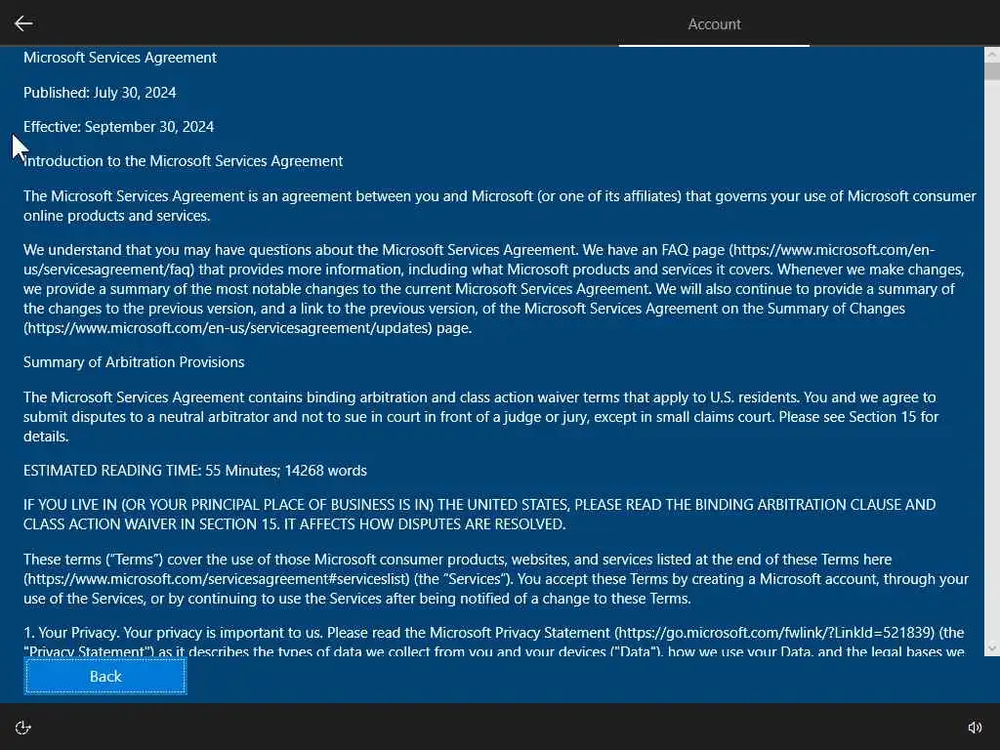
Task: Click the servicesagreement#serviceslist URL text
Action: 217,579
